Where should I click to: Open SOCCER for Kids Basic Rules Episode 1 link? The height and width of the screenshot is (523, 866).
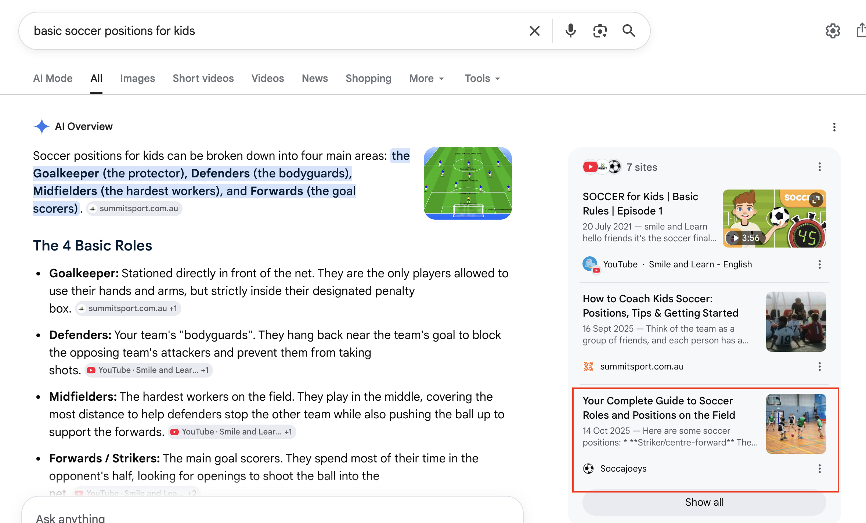[640, 204]
